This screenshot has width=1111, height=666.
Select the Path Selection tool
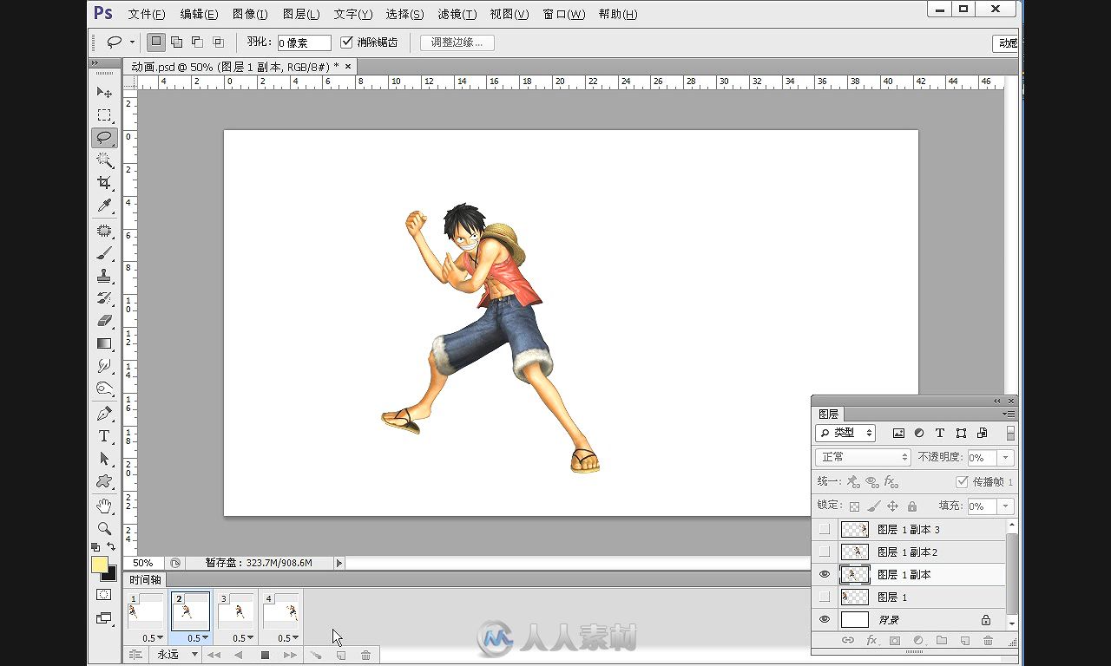[104, 459]
